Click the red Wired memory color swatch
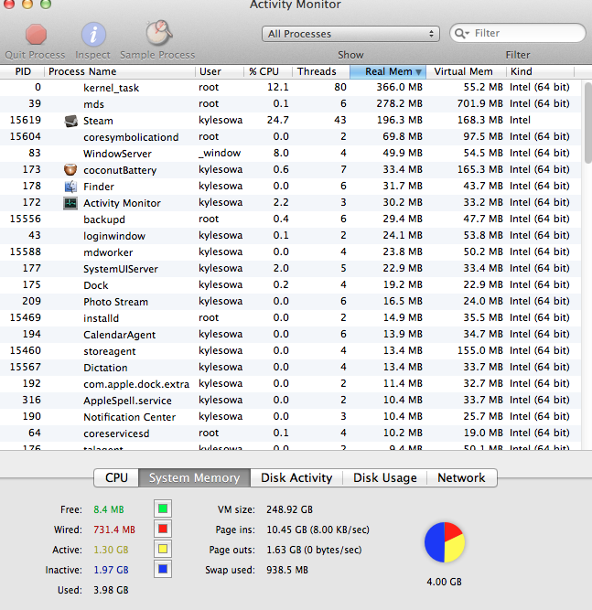592x610 pixels. (x=163, y=529)
